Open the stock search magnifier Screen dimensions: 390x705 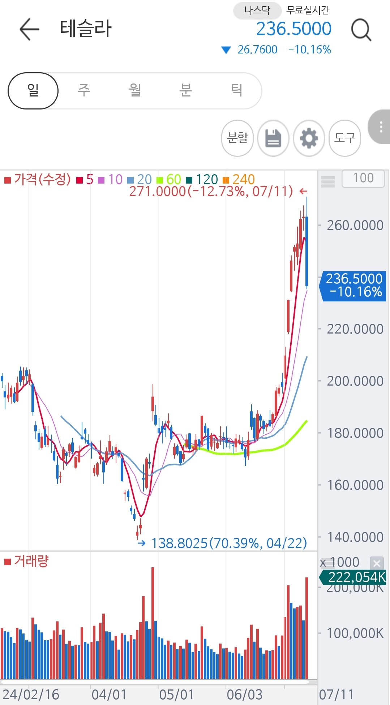click(x=361, y=30)
